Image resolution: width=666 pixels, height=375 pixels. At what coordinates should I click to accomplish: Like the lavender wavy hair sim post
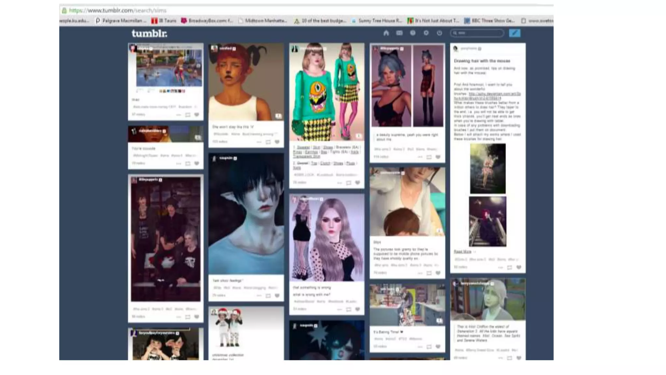(x=357, y=309)
